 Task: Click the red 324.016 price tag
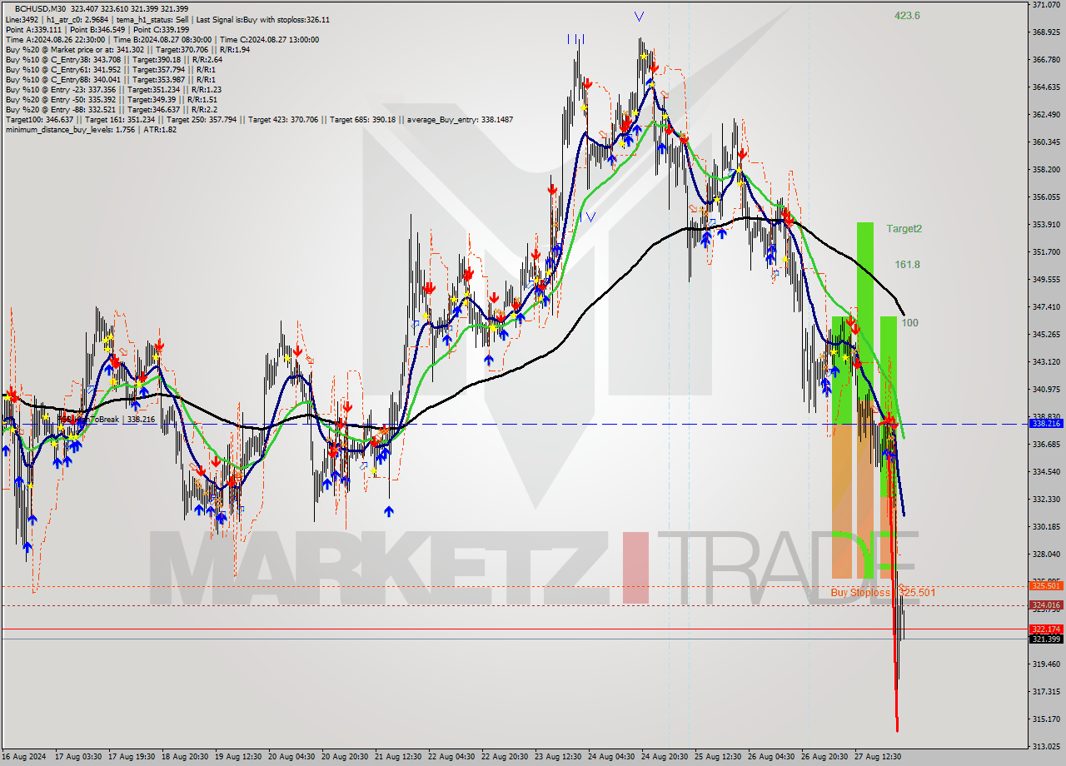coord(1046,605)
